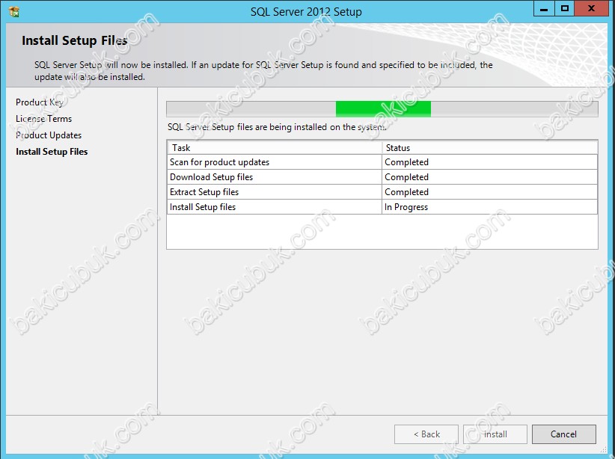Select License Terms step in sidebar
Screen dimensions: 615x459
click(43, 119)
